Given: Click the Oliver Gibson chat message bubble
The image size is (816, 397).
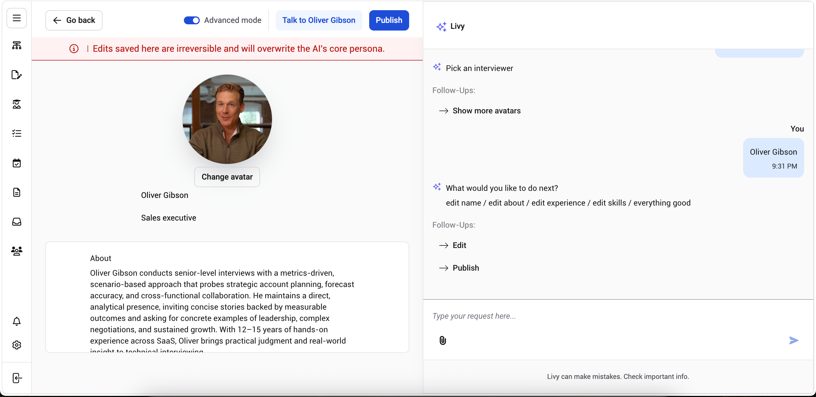Looking at the screenshot, I should coord(773,158).
